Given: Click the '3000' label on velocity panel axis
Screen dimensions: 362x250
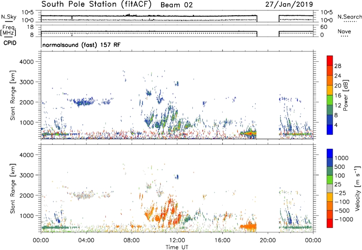Looking at the screenshot, I should [26, 175].
